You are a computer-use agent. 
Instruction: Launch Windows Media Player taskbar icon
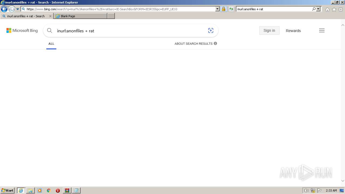tap(40, 190)
